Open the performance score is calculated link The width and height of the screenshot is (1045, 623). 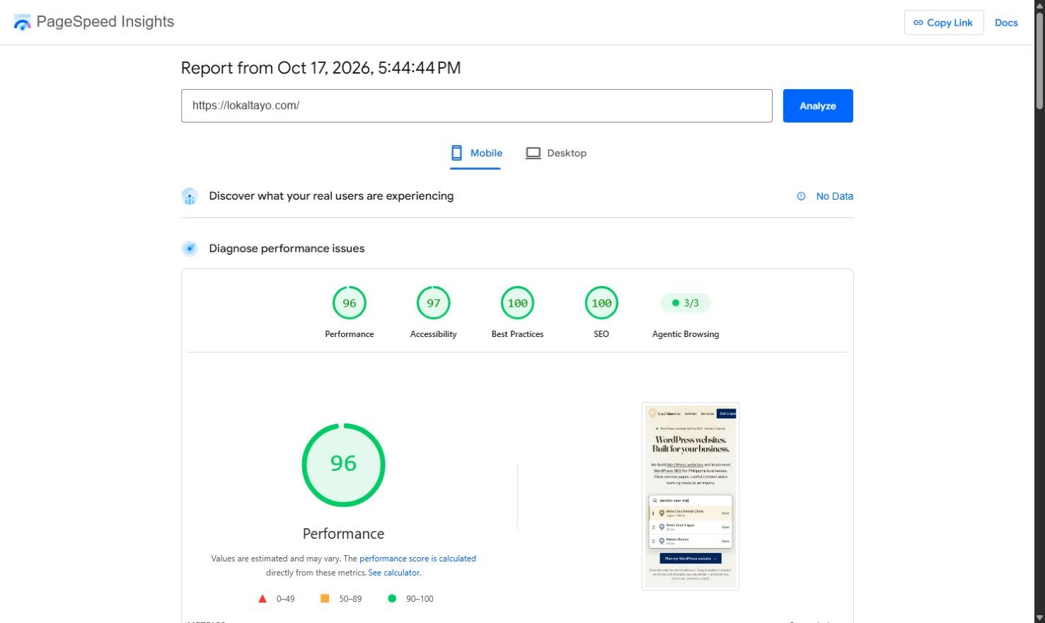[x=417, y=559]
